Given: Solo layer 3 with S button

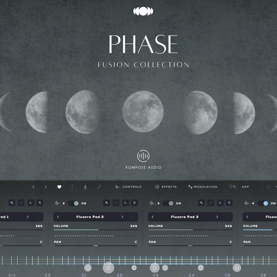Looking at the screenshot, I should 229,203.
